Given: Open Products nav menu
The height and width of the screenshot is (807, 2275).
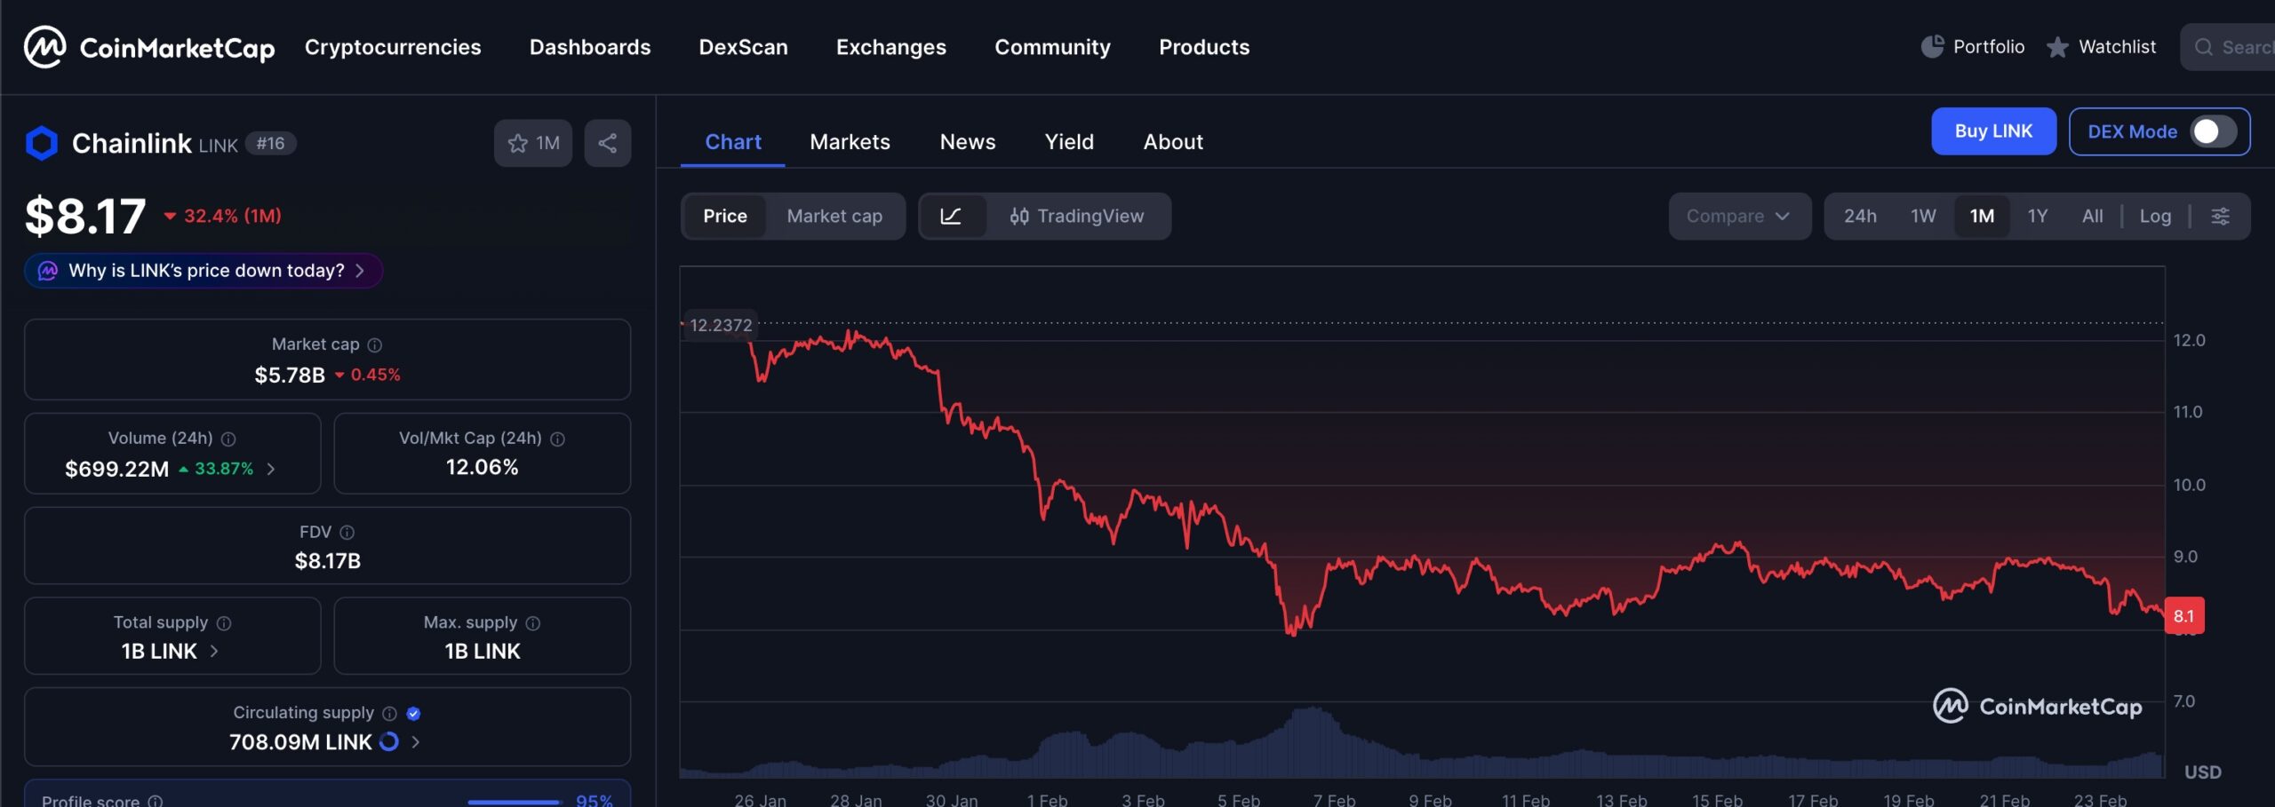Looking at the screenshot, I should 1204,47.
